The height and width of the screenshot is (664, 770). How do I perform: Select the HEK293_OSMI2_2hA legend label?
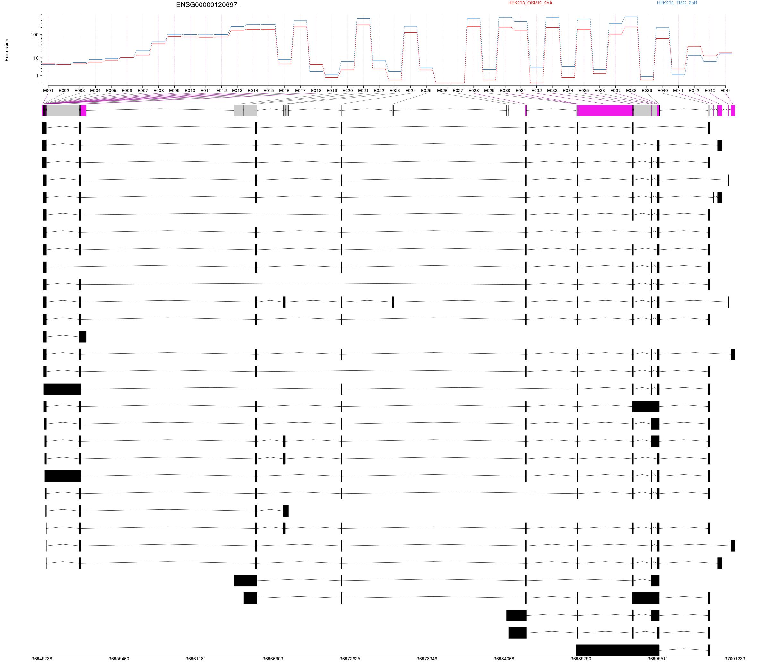pos(530,3)
